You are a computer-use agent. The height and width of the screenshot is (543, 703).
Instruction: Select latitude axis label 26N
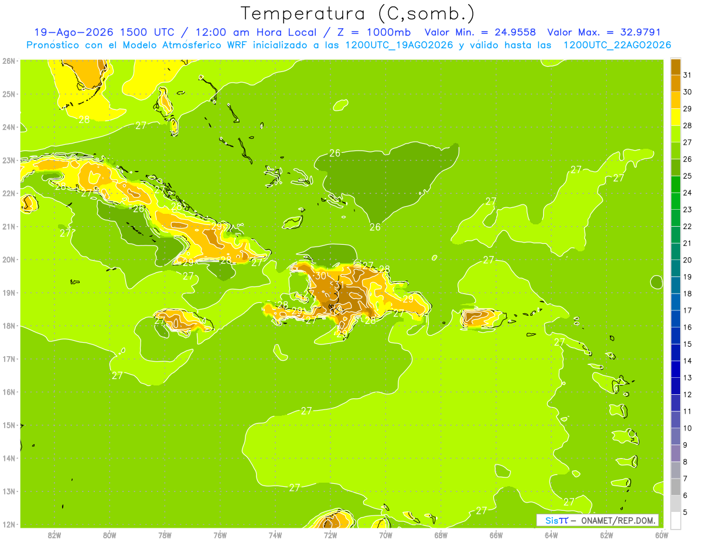8,61
